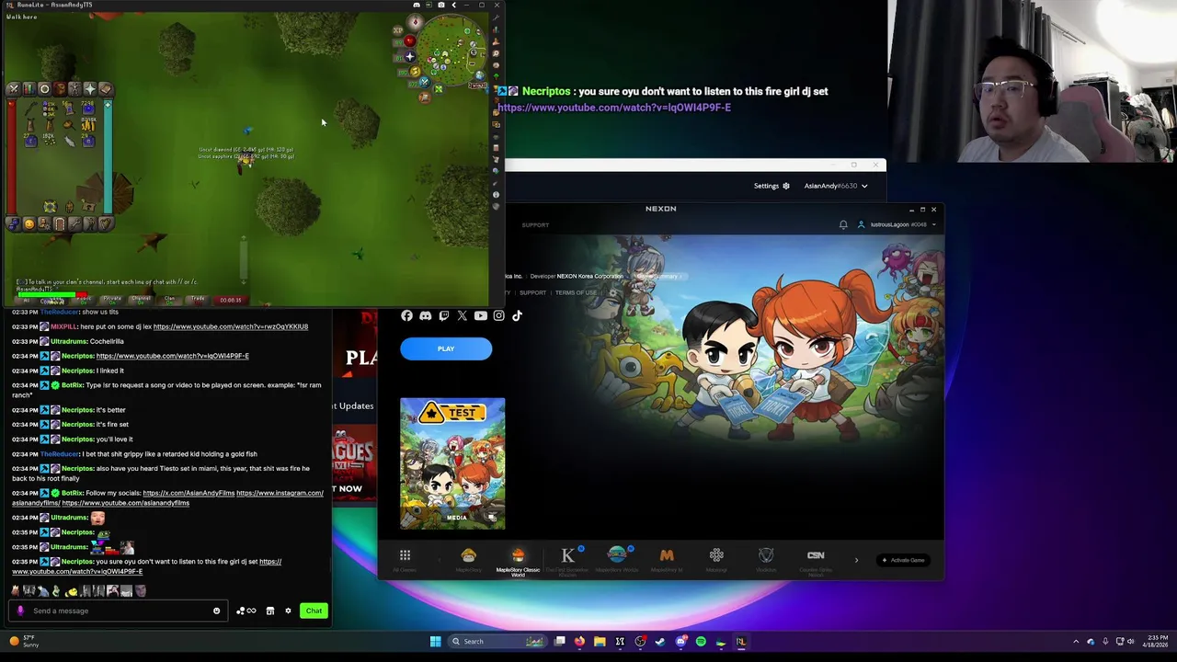Screen dimensions: 1177x662
Task: Open overlay YouTube link from Necriptos message
Action: [x=614, y=108]
